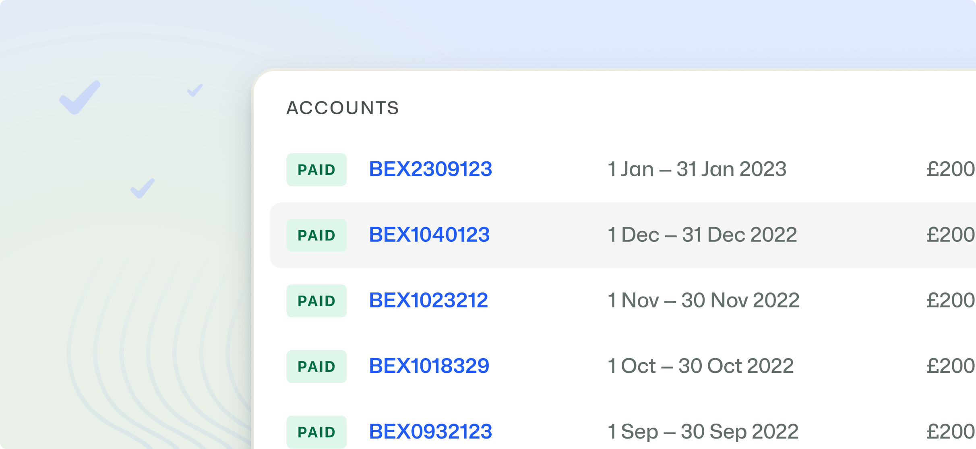The height and width of the screenshot is (449, 976).
Task: Click the PAID badge for BEX0932123
Action: (x=316, y=432)
